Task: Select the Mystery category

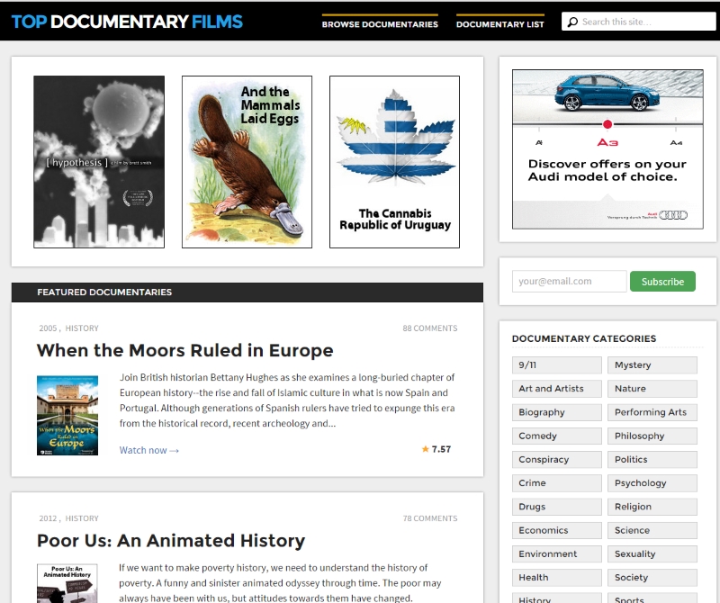Action: pos(652,365)
